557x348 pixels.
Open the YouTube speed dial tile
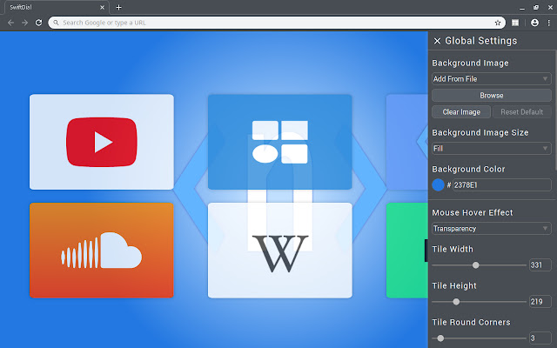click(102, 142)
